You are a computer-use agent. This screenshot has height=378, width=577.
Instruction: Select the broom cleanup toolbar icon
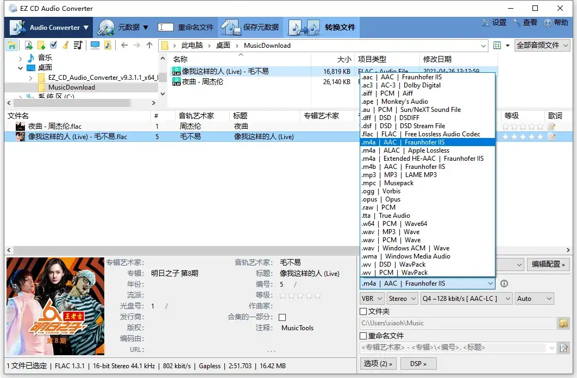66,45
